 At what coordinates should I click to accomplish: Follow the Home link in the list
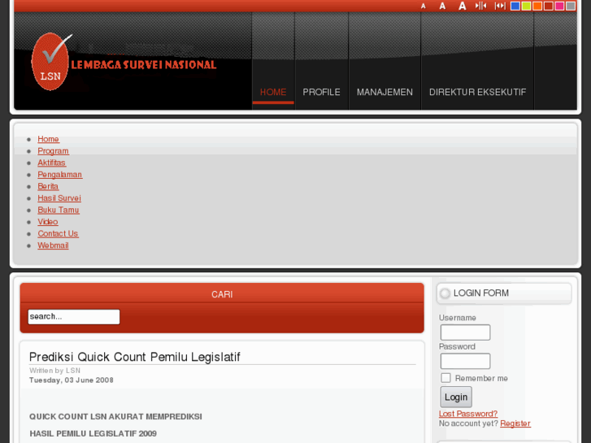(48, 139)
